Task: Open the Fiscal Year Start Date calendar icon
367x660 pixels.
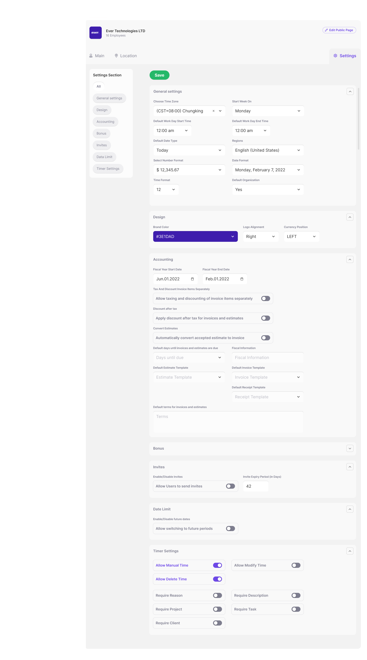Action: [192, 279]
